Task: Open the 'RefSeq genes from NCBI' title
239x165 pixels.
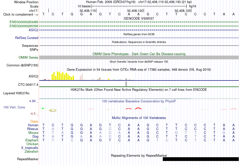Action: pyautogui.click(x=139, y=34)
